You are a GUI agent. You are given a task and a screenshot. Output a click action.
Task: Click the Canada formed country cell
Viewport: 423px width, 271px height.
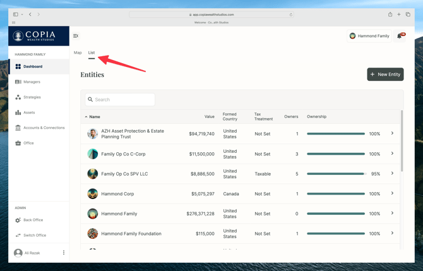[x=231, y=194]
